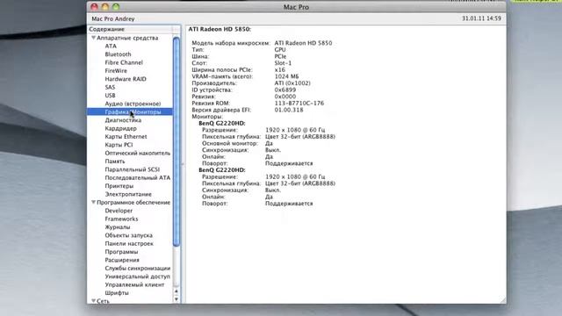Open the Диагностика entry
This screenshot has width=562, height=316.
coord(123,120)
